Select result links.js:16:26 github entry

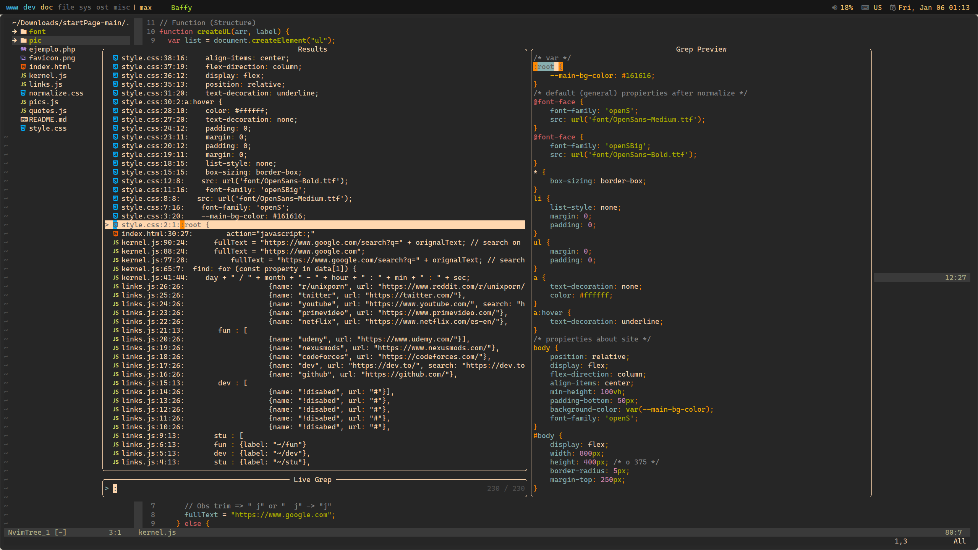pyautogui.click(x=314, y=374)
